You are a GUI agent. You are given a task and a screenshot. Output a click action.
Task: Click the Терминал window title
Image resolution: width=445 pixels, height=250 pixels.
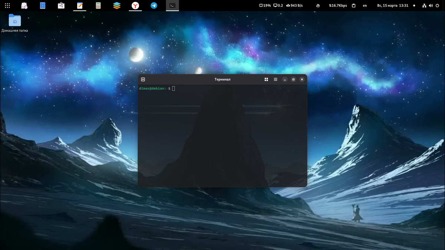[222, 79]
